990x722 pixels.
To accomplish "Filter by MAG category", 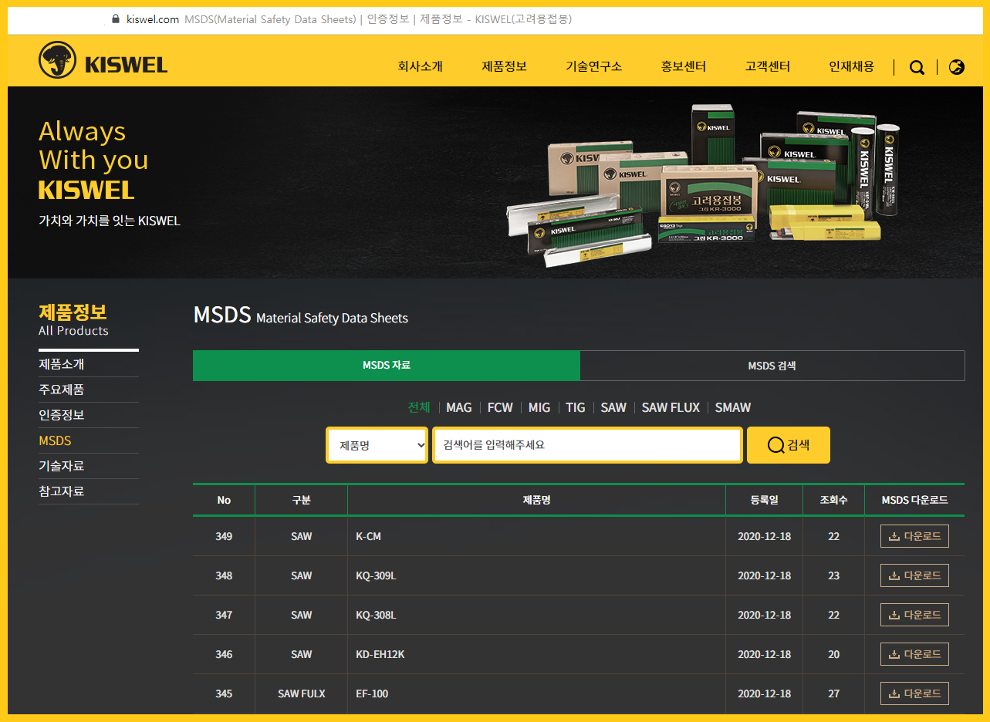I will coord(459,407).
